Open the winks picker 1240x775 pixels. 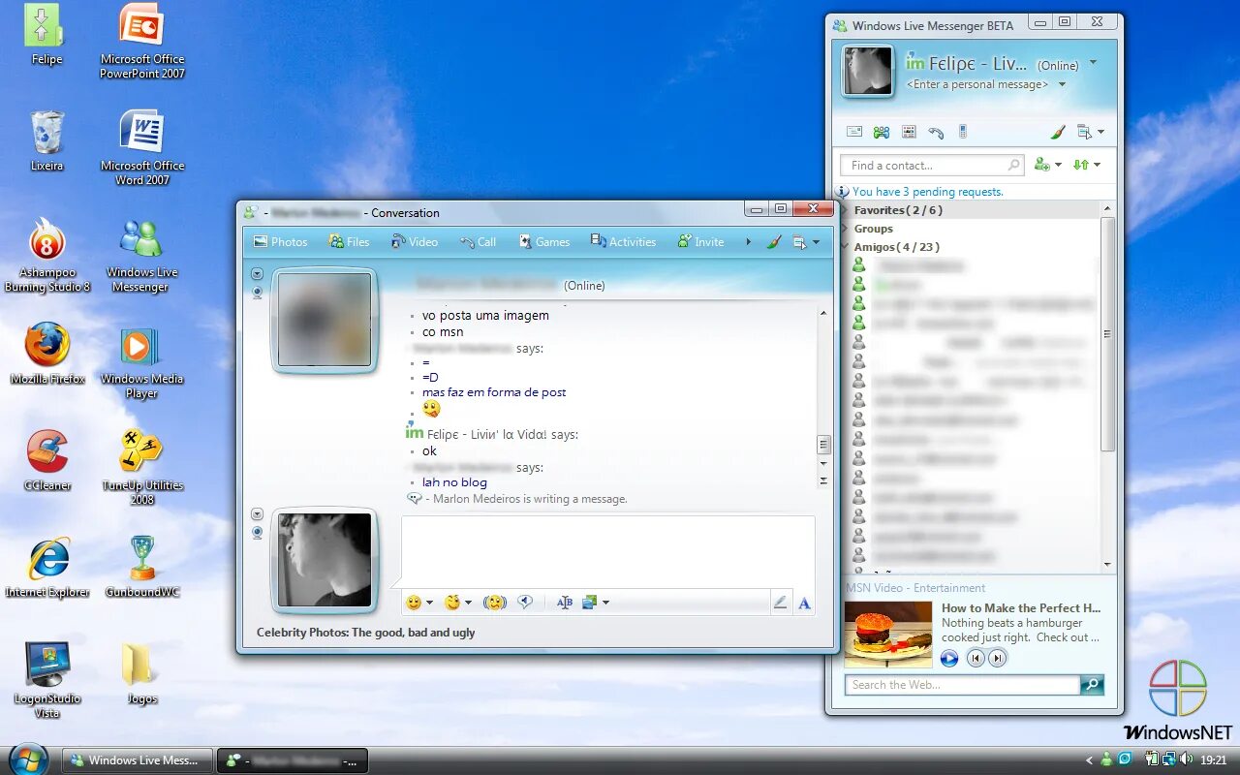click(457, 603)
